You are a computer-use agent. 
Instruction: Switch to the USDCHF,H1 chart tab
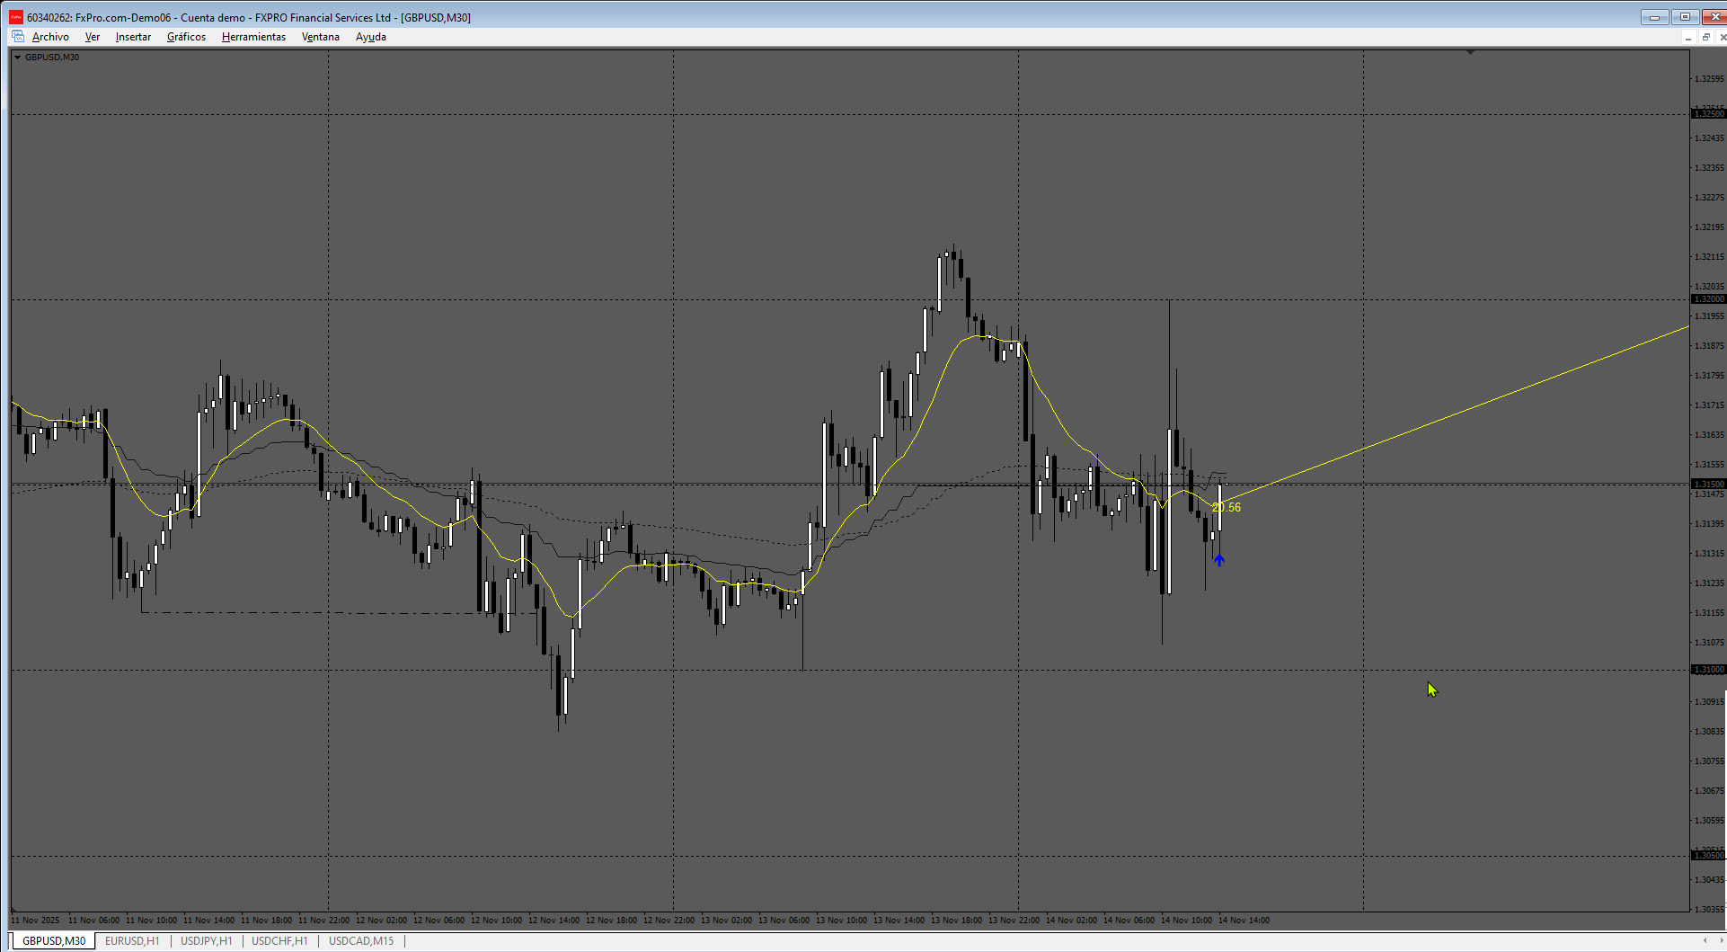click(x=279, y=941)
